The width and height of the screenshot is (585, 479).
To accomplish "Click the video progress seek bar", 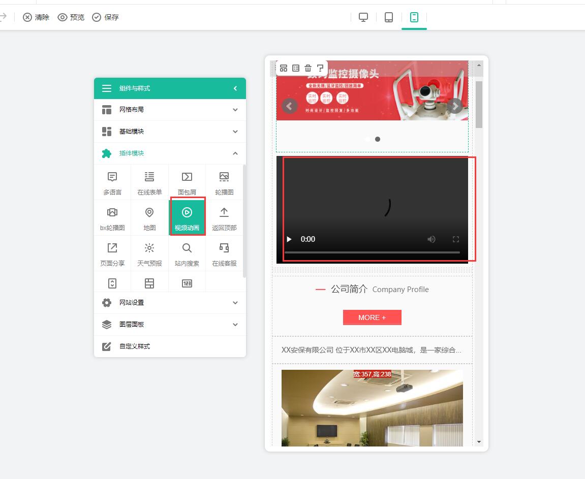I will click(x=372, y=252).
